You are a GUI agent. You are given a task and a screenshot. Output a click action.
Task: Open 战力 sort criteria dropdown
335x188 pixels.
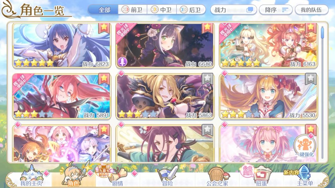(234, 10)
